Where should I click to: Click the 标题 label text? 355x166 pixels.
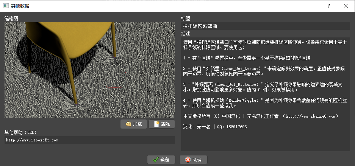(x=185, y=19)
